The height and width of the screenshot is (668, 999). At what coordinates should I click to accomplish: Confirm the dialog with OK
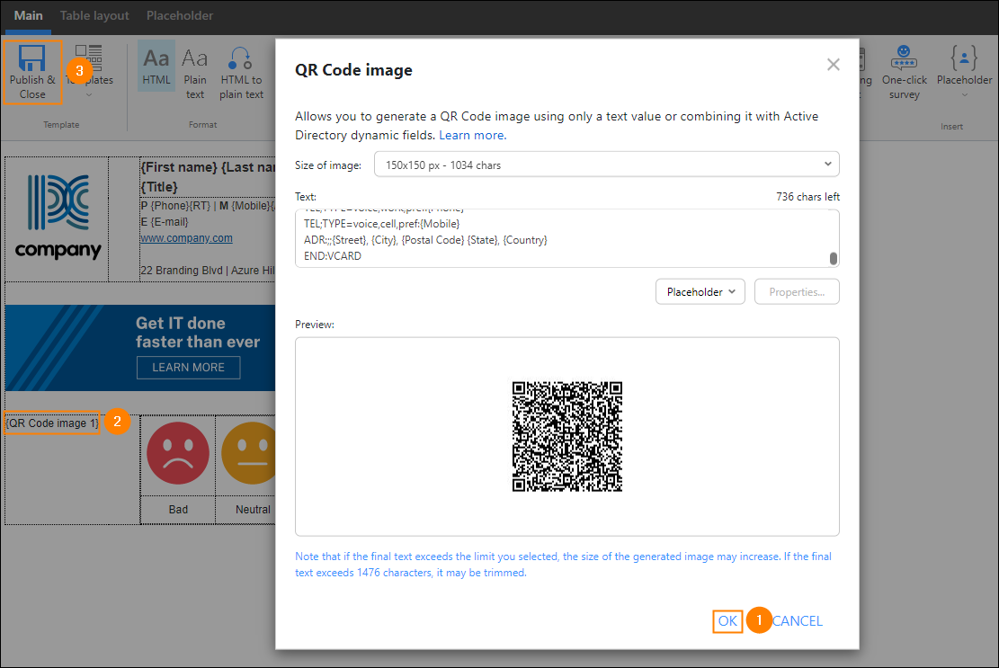727,621
